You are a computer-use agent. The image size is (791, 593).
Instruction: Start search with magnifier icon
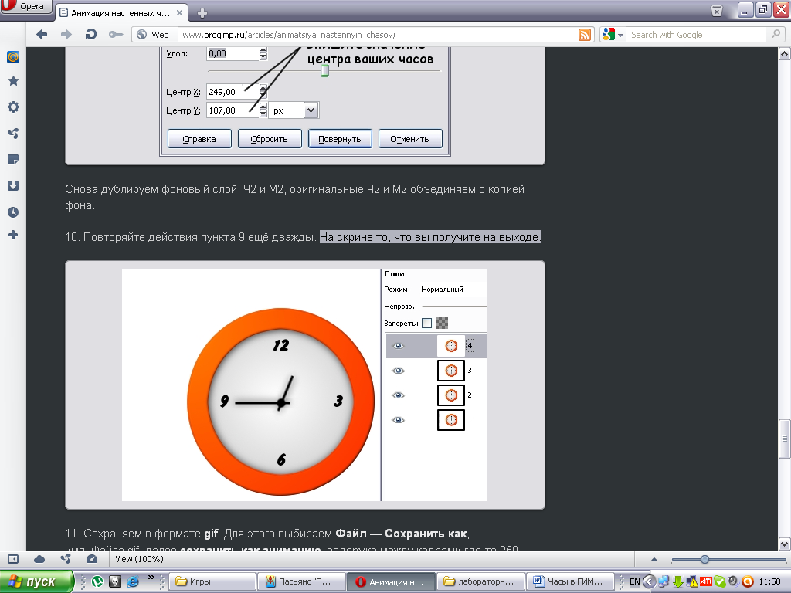775,34
